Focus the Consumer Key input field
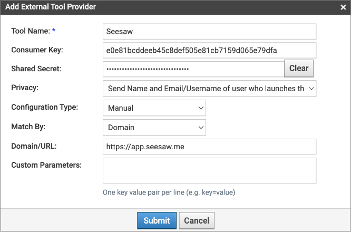 (x=209, y=51)
